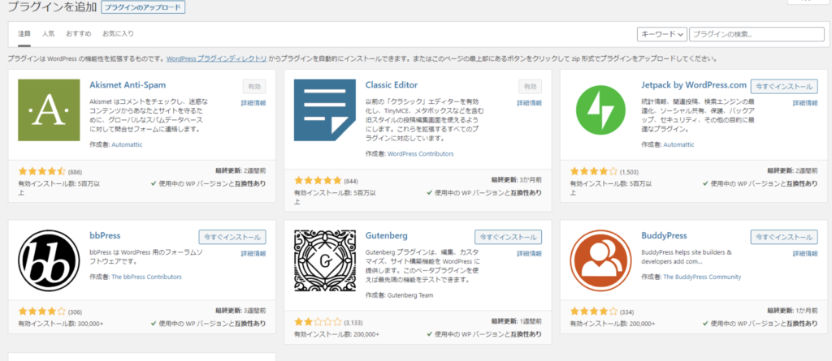Image resolution: width=832 pixels, height=361 pixels.
Task: Switch to the おすすめ tab
Action: point(79,33)
